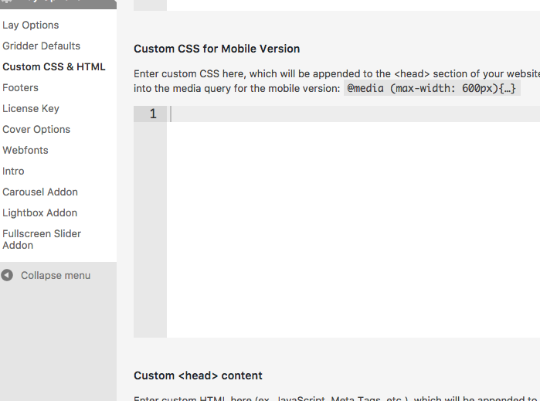Click the empty gutter below line 1
The height and width of the screenshot is (401, 540).
[x=150, y=232]
